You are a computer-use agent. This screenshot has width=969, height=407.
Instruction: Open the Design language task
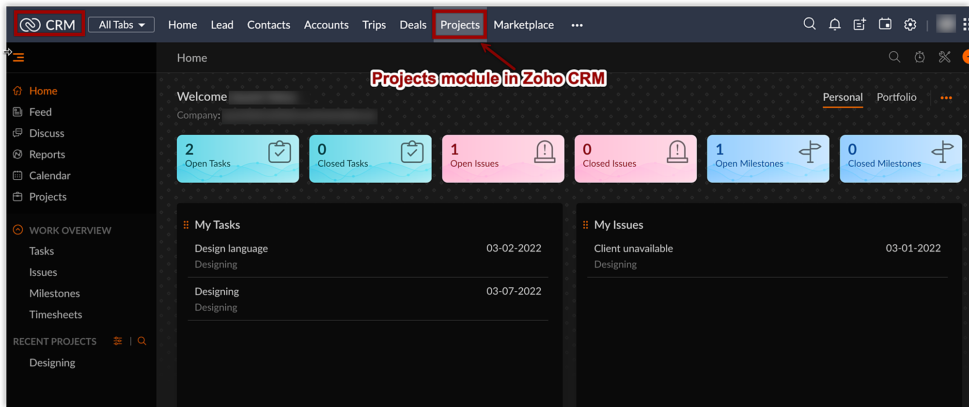click(231, 249)
